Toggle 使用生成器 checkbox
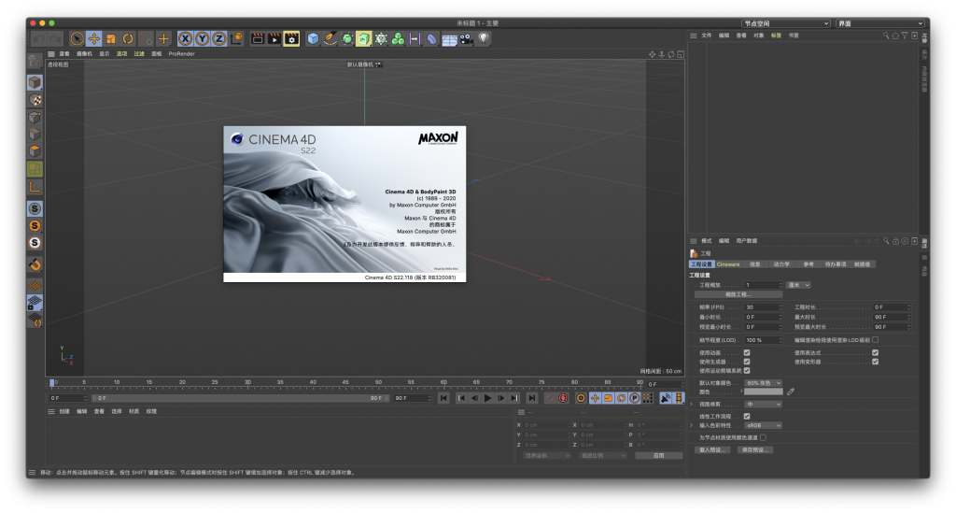Screen dimensions: 956x513 tap(746, 362)
